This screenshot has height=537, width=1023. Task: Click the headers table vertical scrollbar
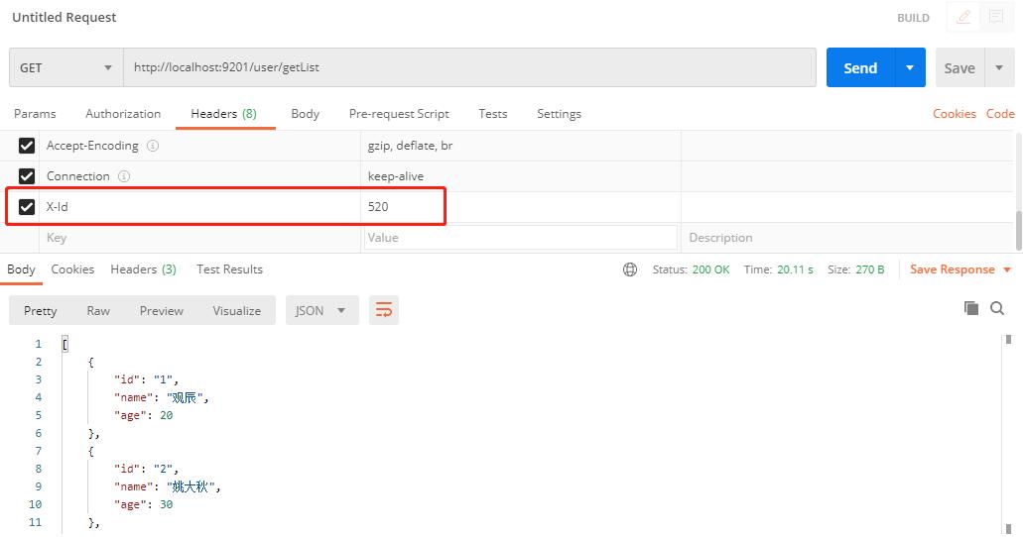(1017, 230)
